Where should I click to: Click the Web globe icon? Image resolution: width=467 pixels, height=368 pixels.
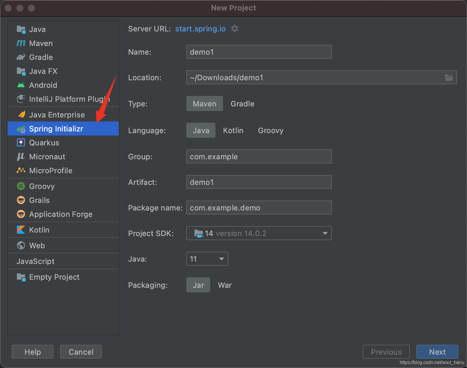pyautogui.click(x=21, y=246)
